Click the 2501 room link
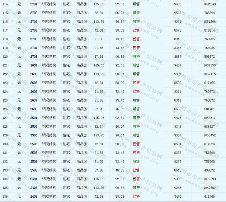The width and height of the screenshot is (226, 202). (x=34, y=118)
